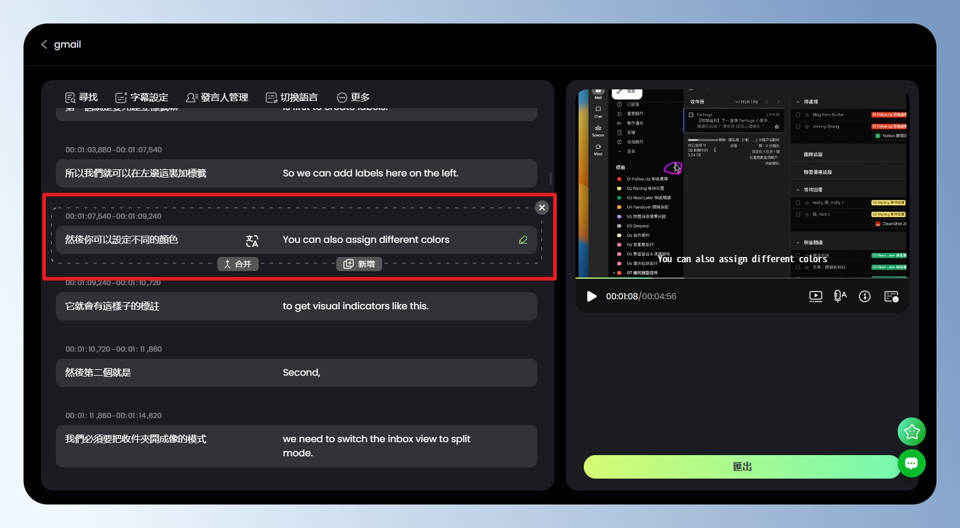Click the microphone voice dubbing icon
The image size is (960, 528).
[x=840, y=296]
